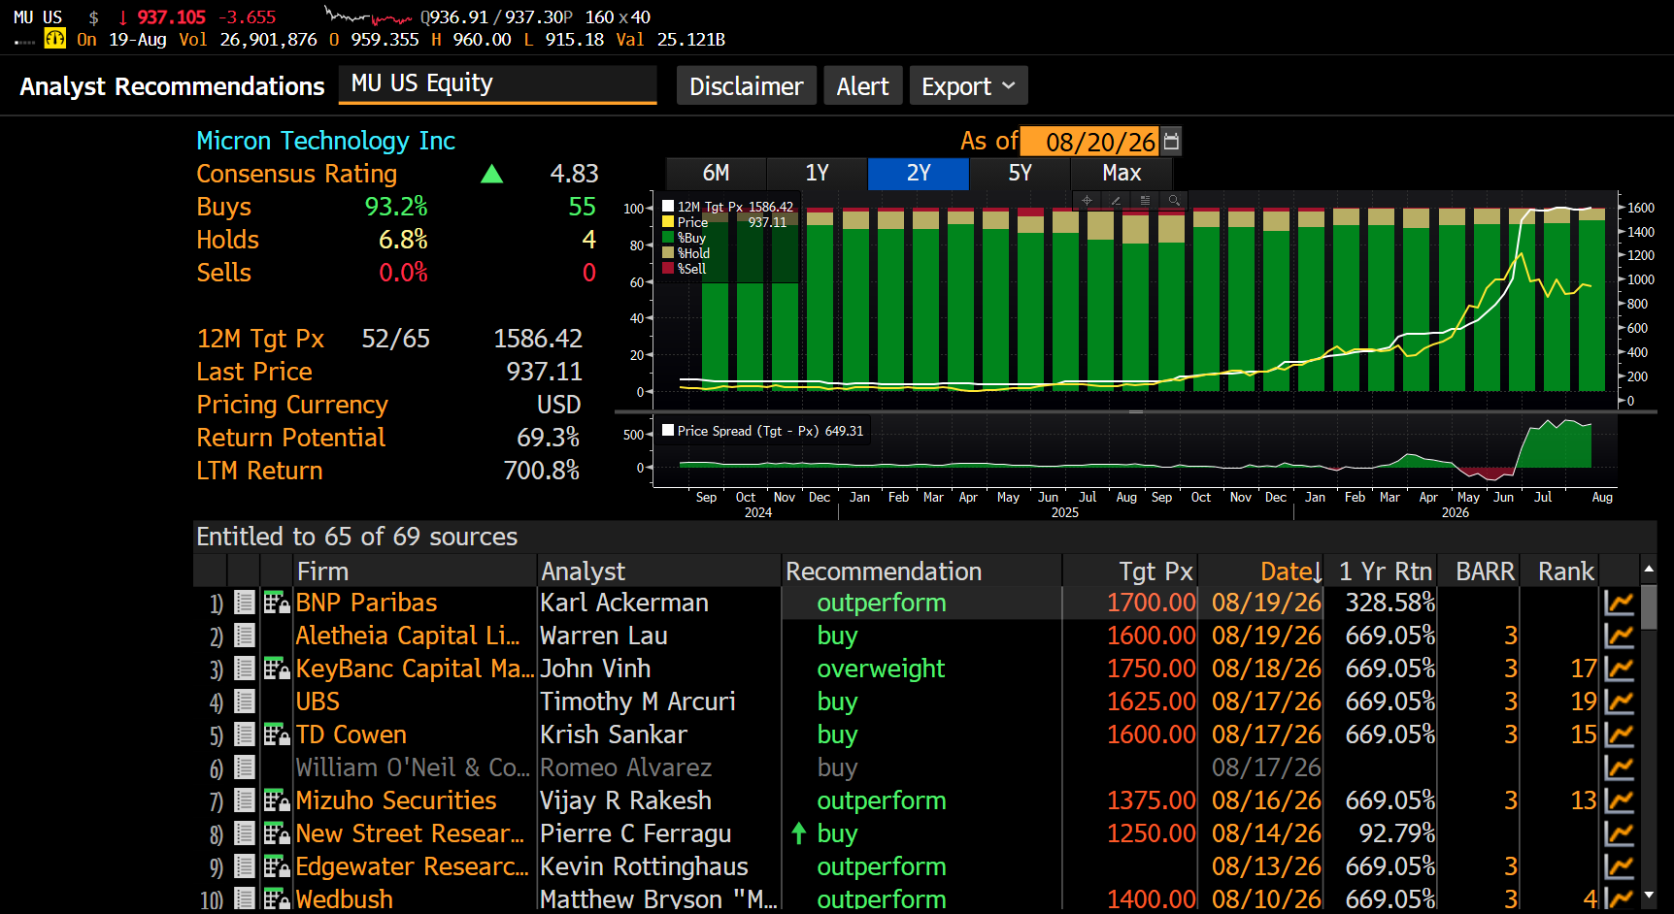The width and height of the screenshot is (1674, 914).
Task: Click BNP Paribas locked spreadsheet model icon
Action: pyautogui.click(x=277, y=603)
